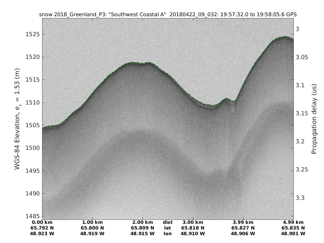Click the plot title text at top
The height and width of the screenshot is (243, 324).
168,15
